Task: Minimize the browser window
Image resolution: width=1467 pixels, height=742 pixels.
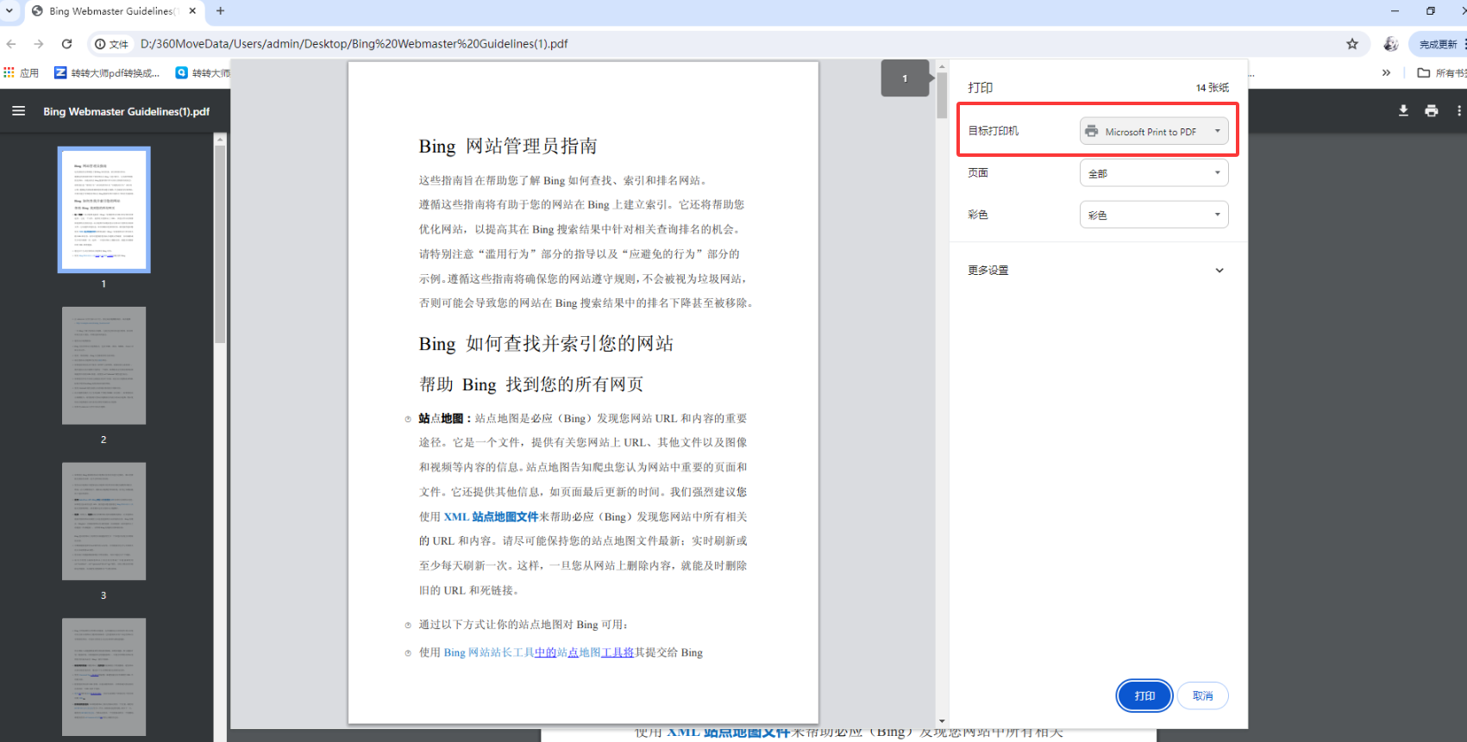Action: tap(1395, 11)
